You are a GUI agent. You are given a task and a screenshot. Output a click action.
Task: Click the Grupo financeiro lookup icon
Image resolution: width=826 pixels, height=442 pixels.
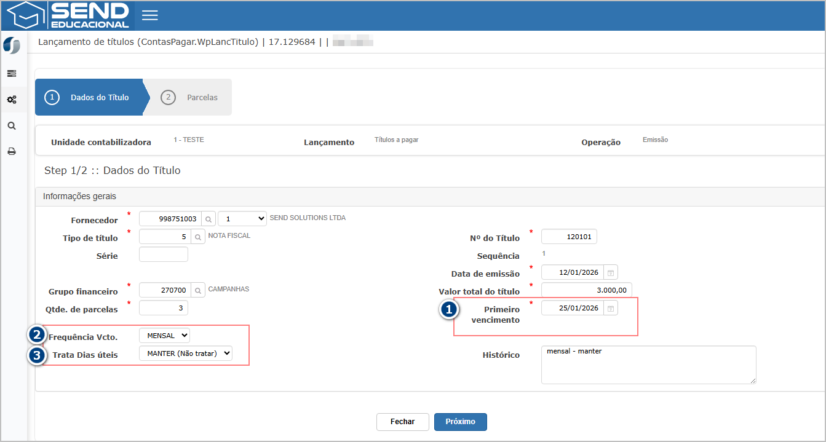[x=198, y=290]
